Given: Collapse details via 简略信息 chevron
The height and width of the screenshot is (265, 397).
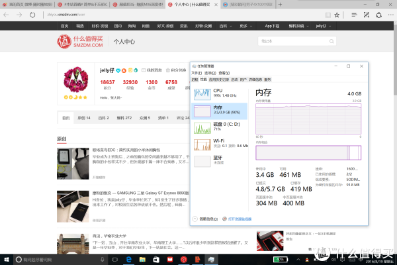Looking at the screenshot, I should [x=195, y=219].
